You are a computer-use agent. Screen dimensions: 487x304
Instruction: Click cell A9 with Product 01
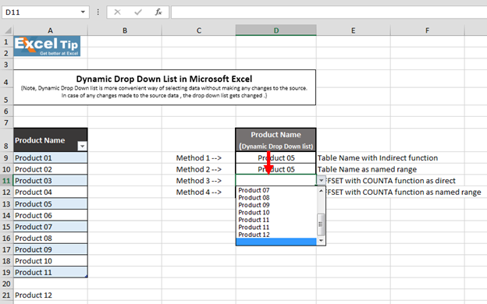click(50, 157)
